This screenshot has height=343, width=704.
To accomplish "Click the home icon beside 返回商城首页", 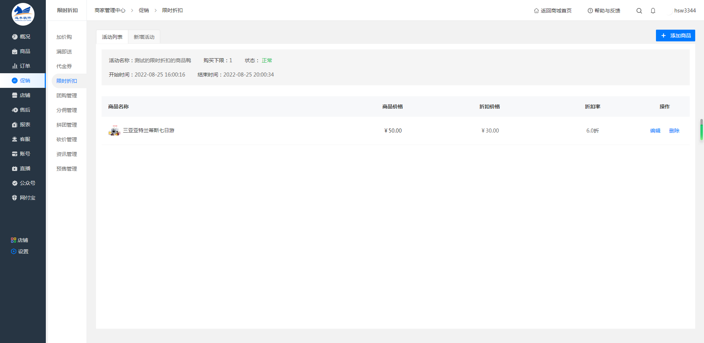I will click(536, 11).
